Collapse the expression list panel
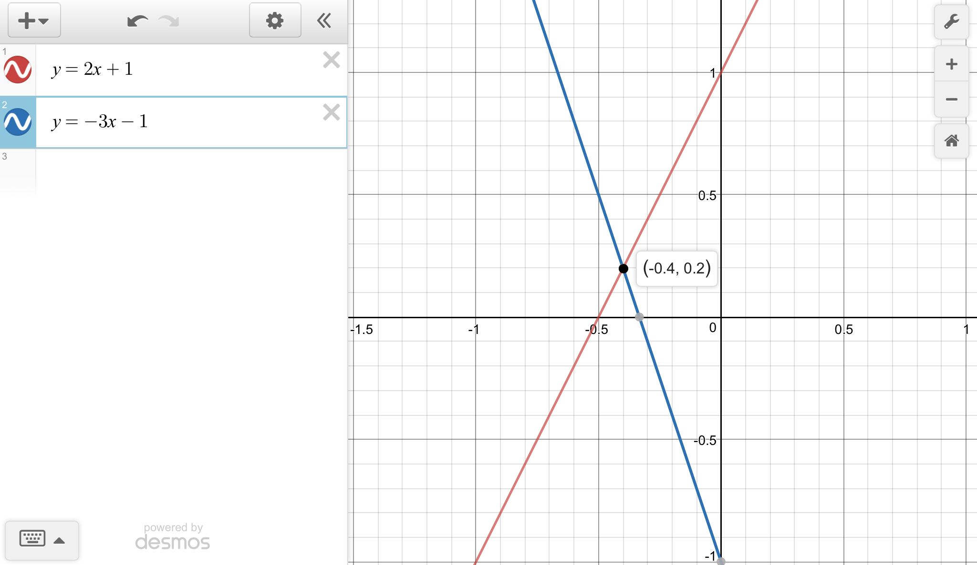977x565 pixels. [324, 20]
